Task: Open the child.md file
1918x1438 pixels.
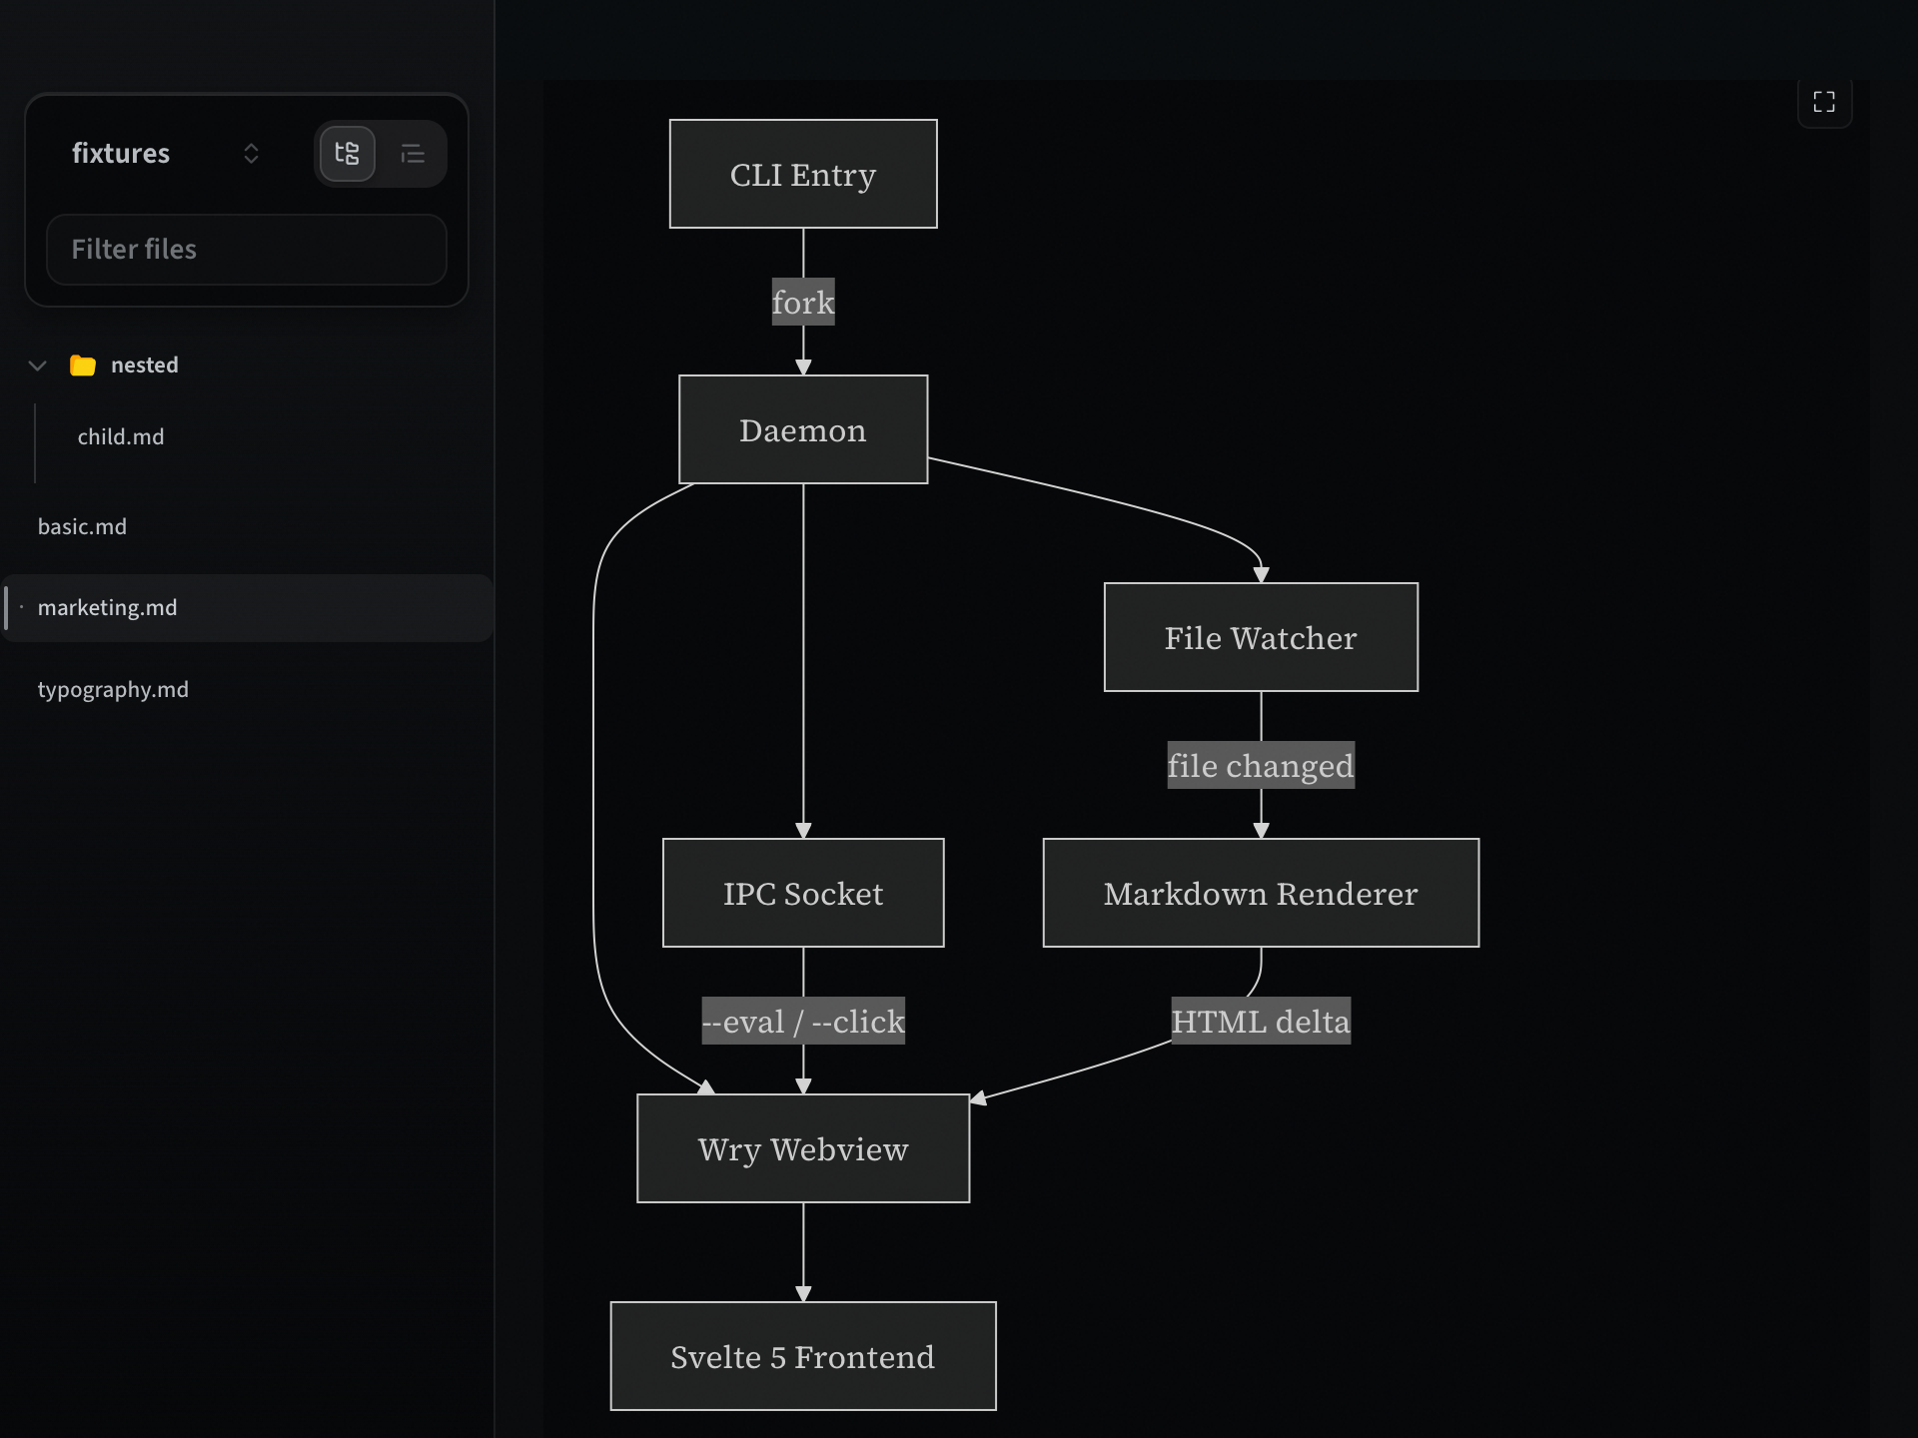Action: (121, 436)
